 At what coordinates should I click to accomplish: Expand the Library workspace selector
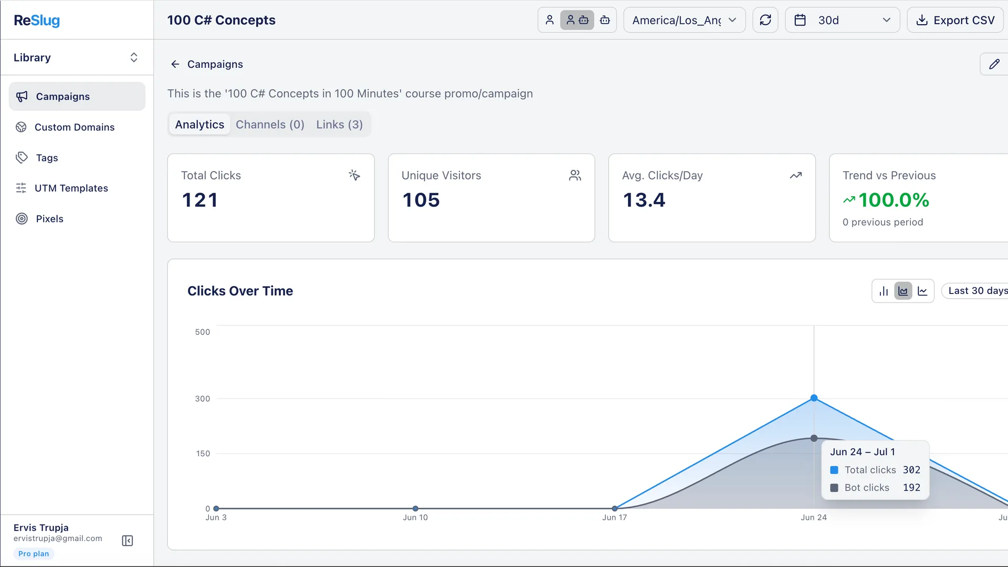[77, 57]
